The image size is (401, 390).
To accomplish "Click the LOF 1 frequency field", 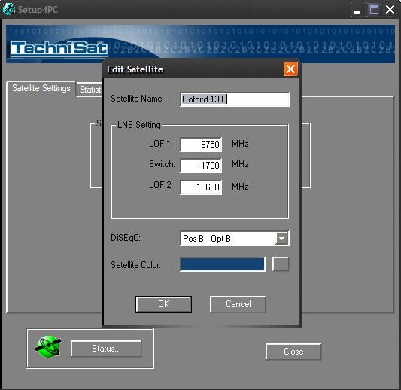I will click(201, 145).
